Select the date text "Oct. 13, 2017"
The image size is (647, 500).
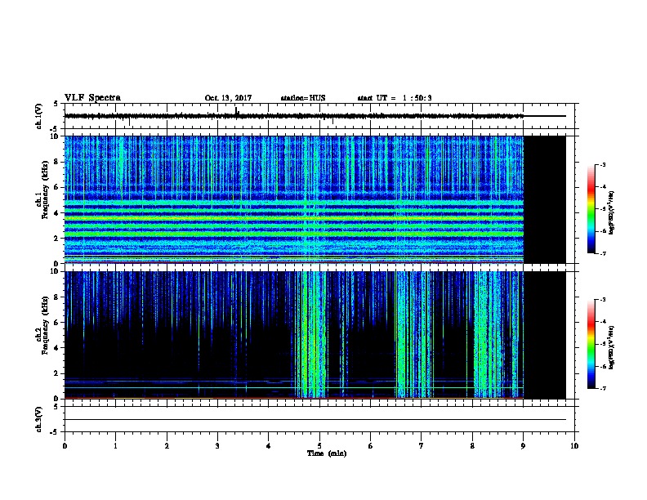[228, 98]
